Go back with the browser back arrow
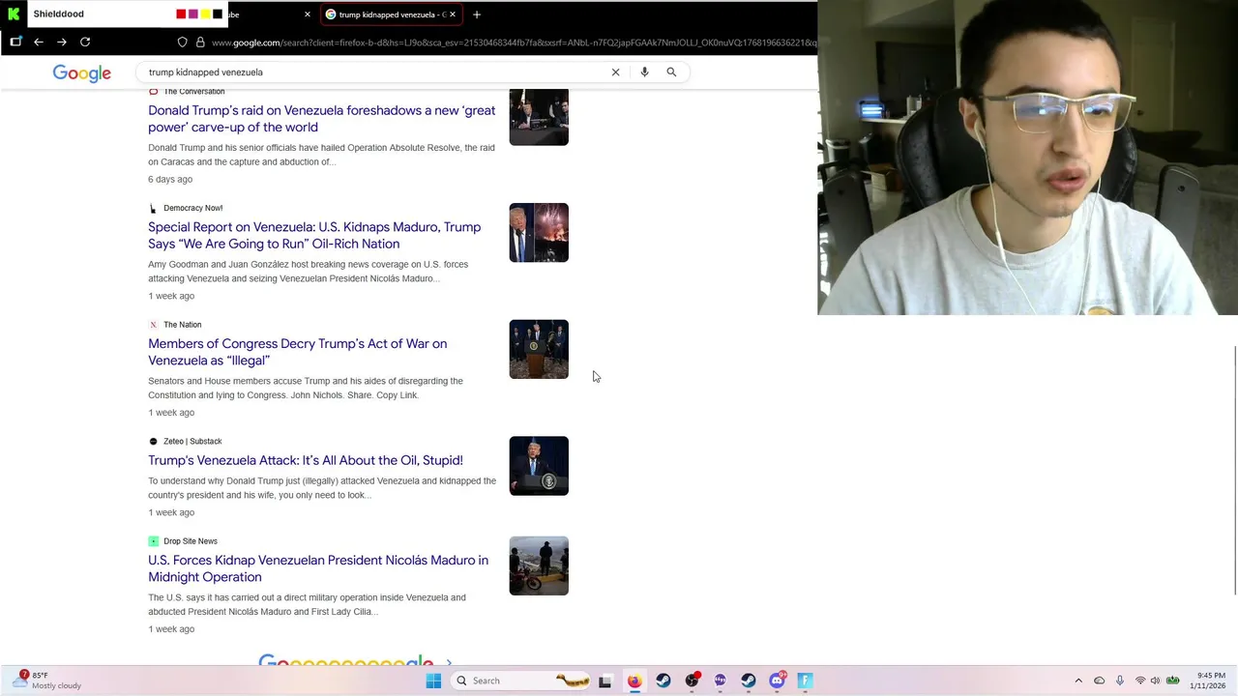Viewport: 1238px width, 696px height. (39, 42)
